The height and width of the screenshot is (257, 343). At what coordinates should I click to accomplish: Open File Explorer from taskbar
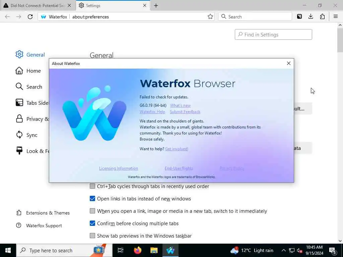click(154, 250)
